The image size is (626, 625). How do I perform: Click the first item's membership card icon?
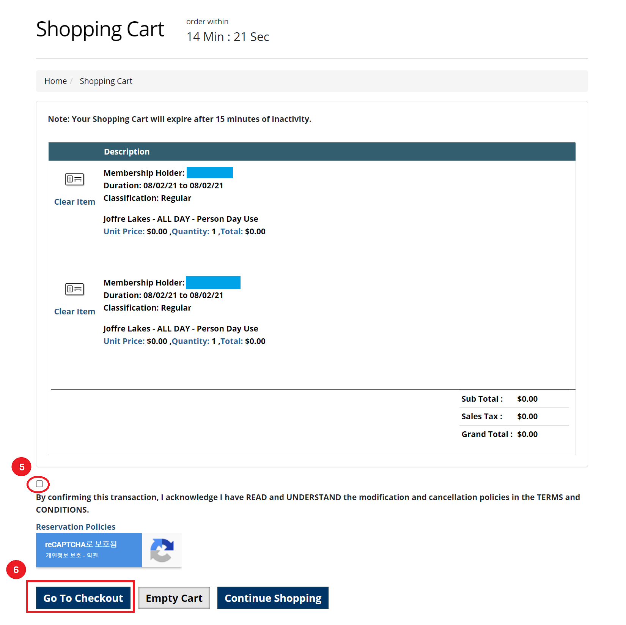pyautogui.click(x=74, y=179)
